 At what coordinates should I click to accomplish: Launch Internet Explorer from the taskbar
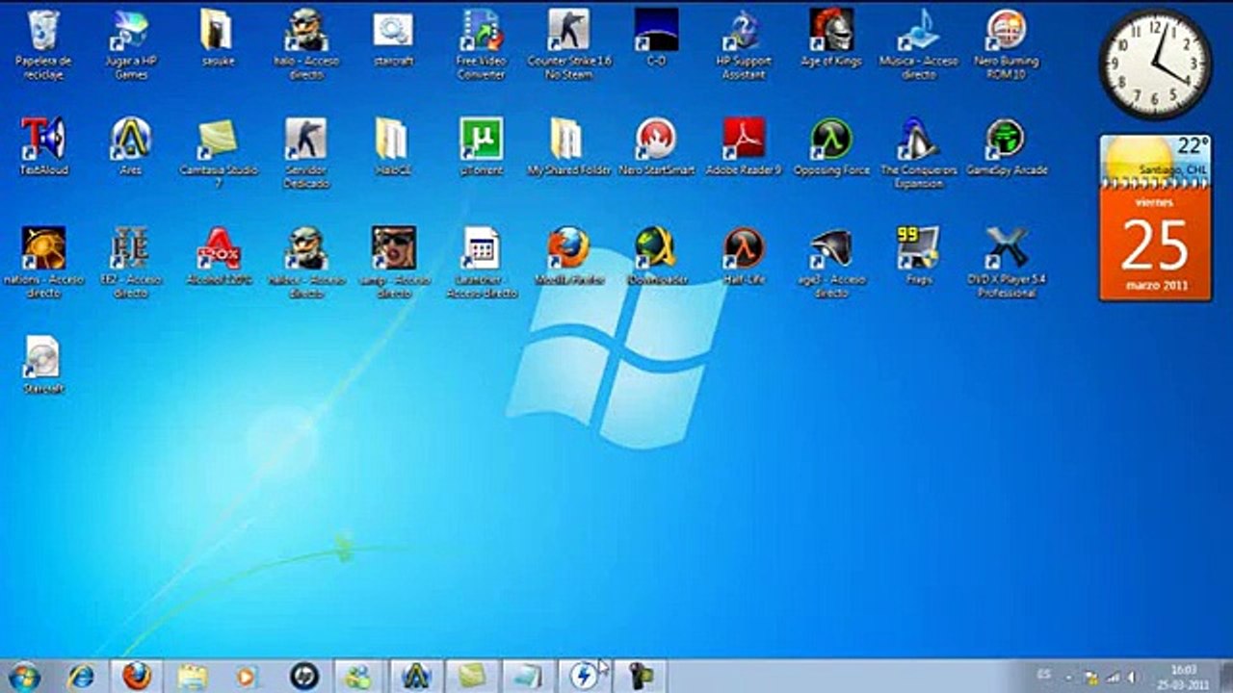pos(81,677)
